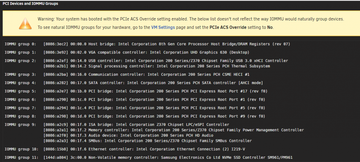The width and height of the screenshot is (360, 162).
Task: Select the PCI Express Root Port #1 row
Action: [x=154, y=100]
